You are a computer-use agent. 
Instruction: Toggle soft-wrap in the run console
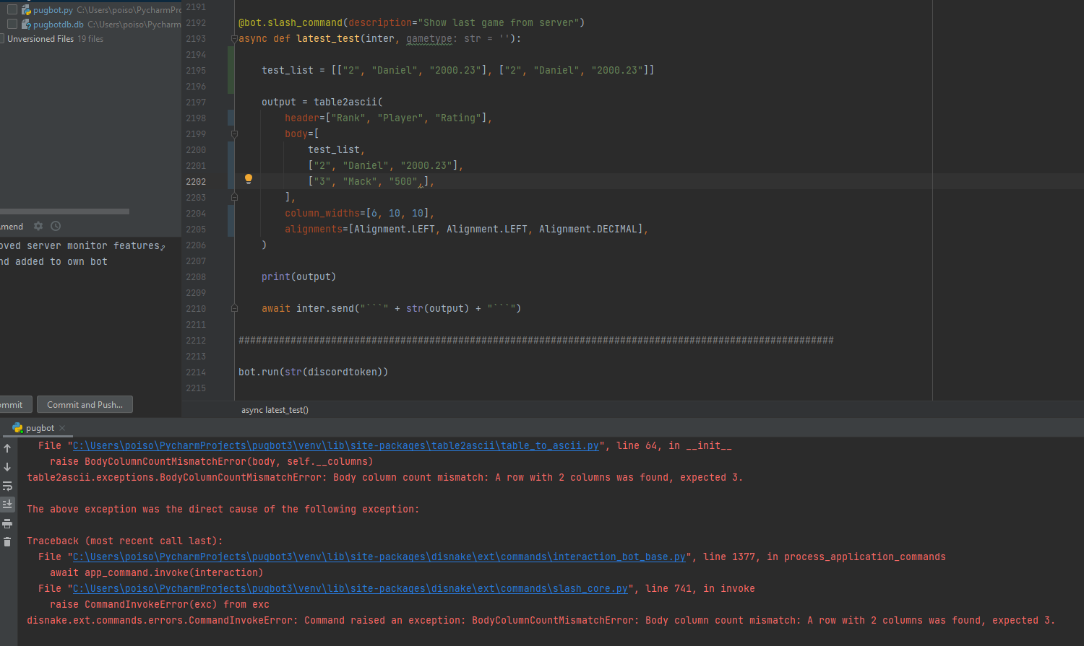[7, 486]
